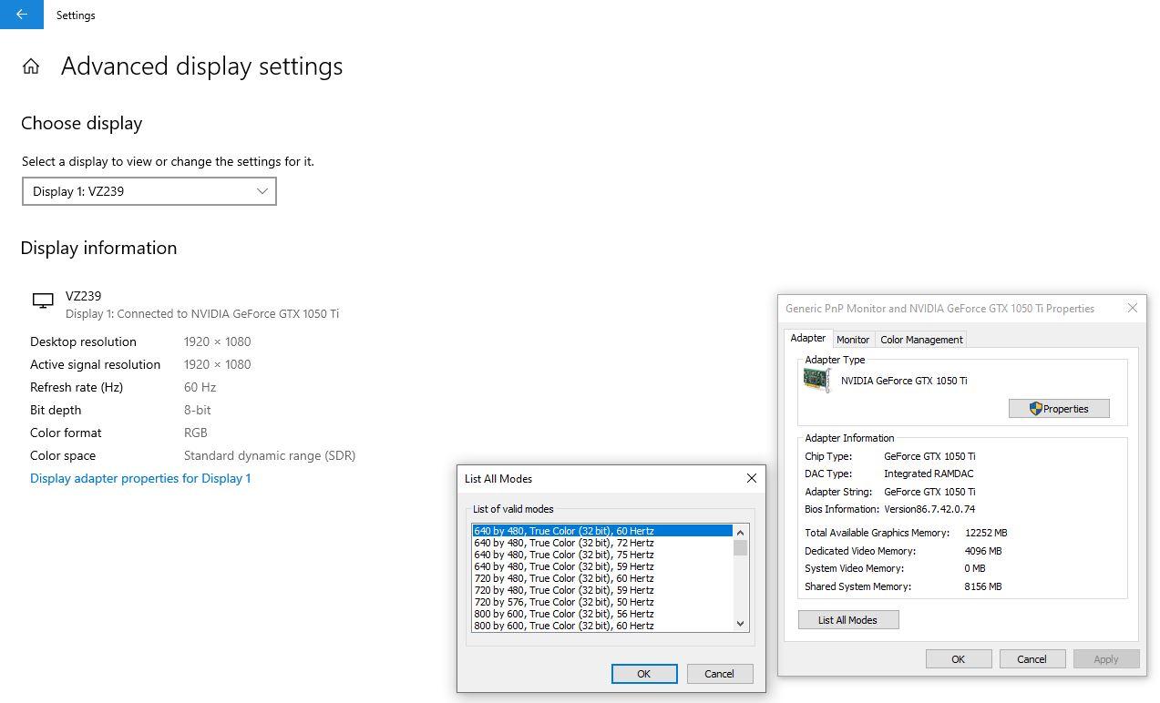Click the 8-bit bit depth value

tap(197, 410)
